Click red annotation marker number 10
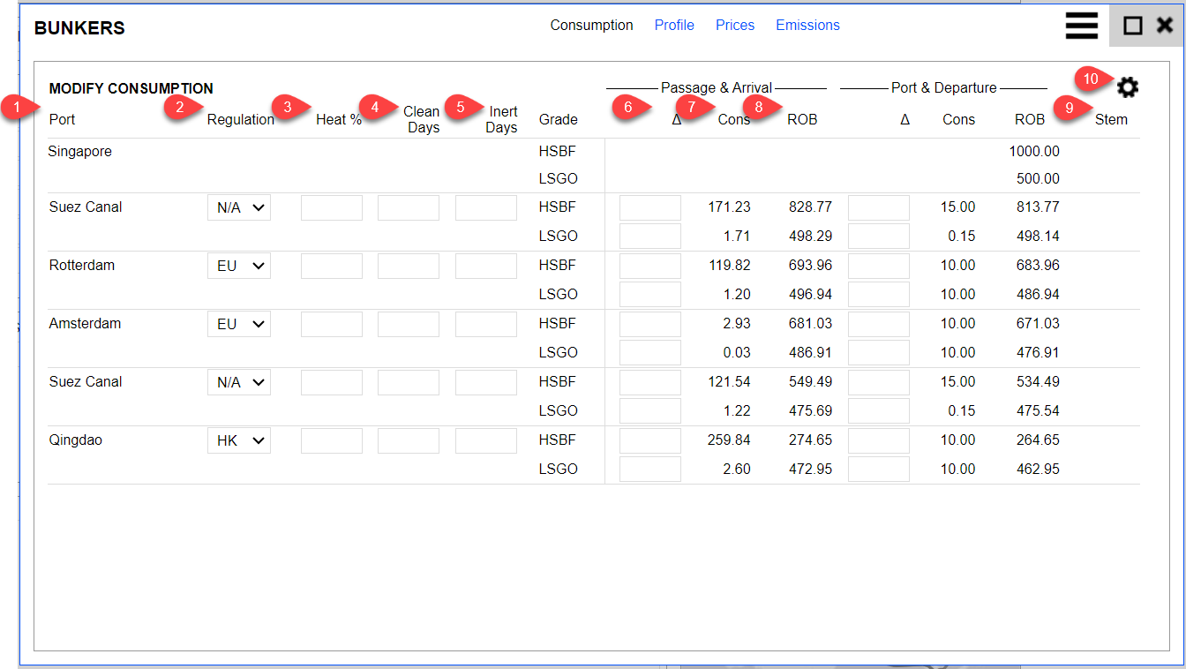Viewport: 1186px width, 669px height. coord(1091,79)
